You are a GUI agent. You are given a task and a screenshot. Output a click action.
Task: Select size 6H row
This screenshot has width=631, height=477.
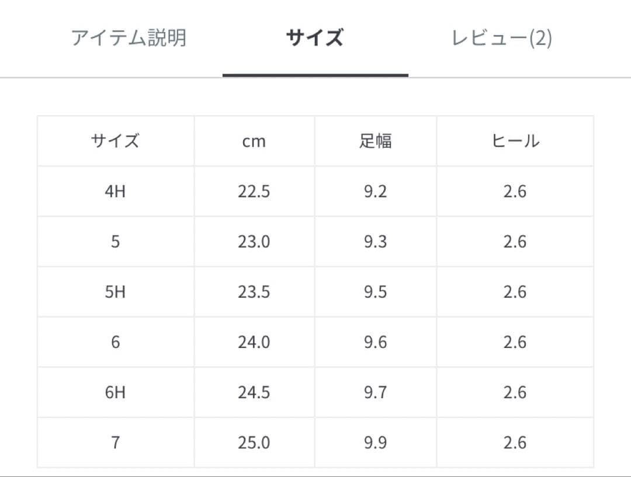(x=115, y=392)
